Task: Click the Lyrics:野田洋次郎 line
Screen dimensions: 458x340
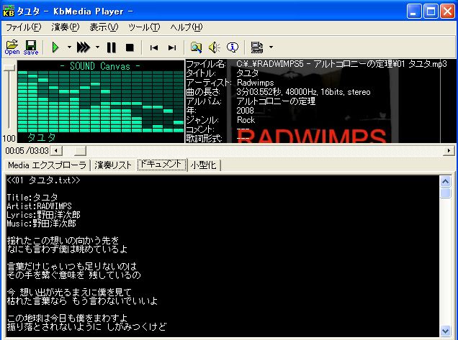Action: pos(43,215)
